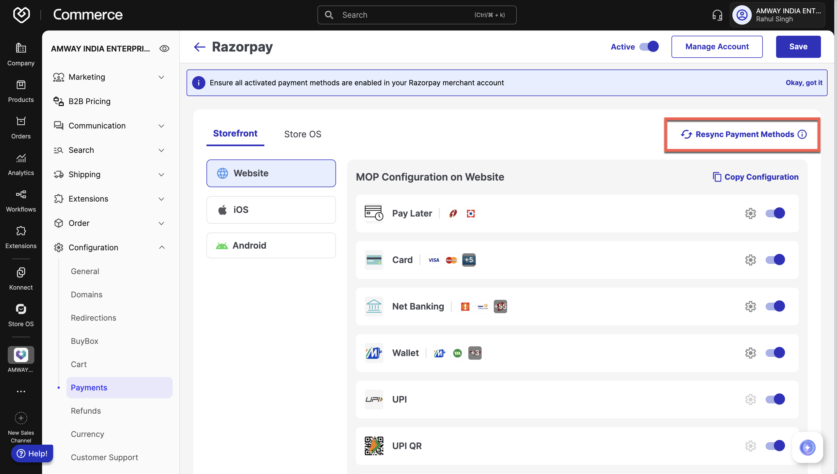This screenshot has width=837, height=474.
Task: Expand the Shipping menu
Action: (109, 174)
